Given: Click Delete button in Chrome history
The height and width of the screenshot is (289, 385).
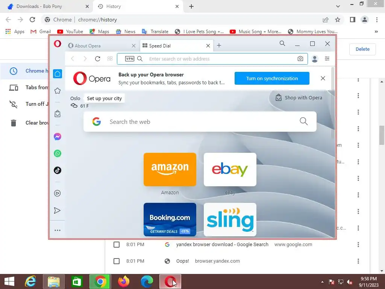Looking at the screenshot, I should pyautogui.click(x=362, y=49).
